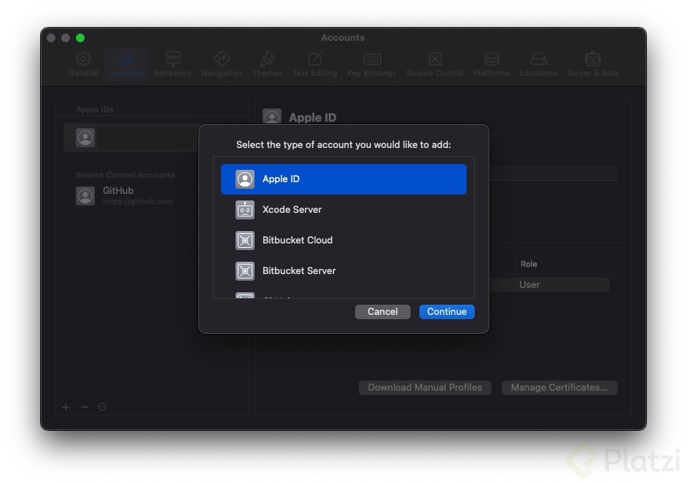Open the General preferences tab
This screenshot has width=687, height=484.
click(83, 64)
